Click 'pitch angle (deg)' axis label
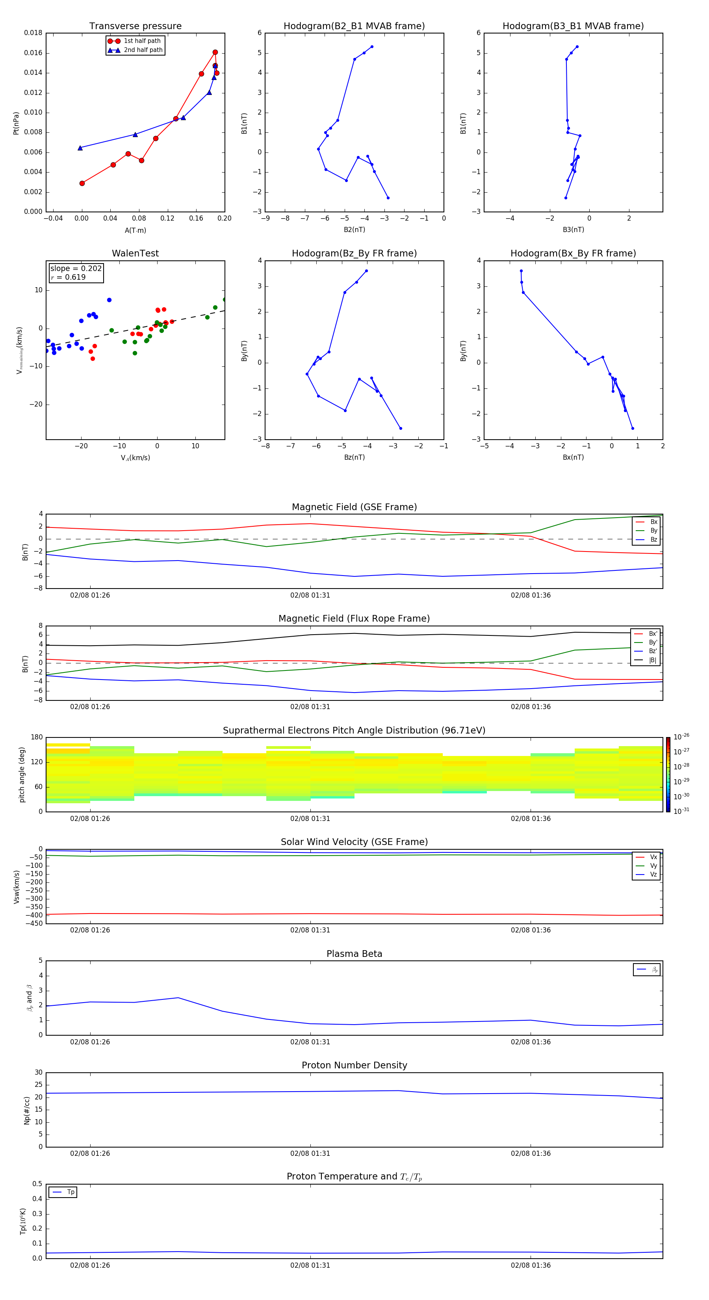709x1300 pixels. pyautogui.click(x=22, y=774)
